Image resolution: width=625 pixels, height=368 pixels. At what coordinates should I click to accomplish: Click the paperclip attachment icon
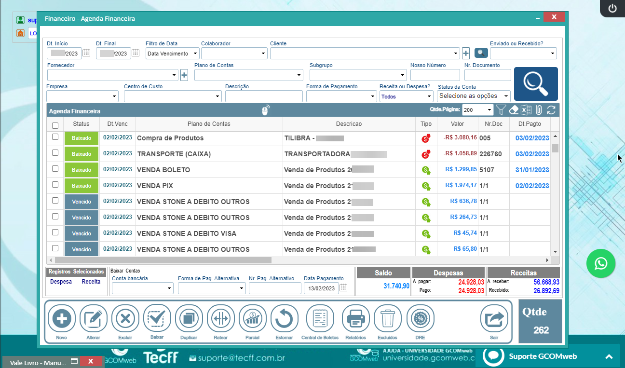(539, 110)
